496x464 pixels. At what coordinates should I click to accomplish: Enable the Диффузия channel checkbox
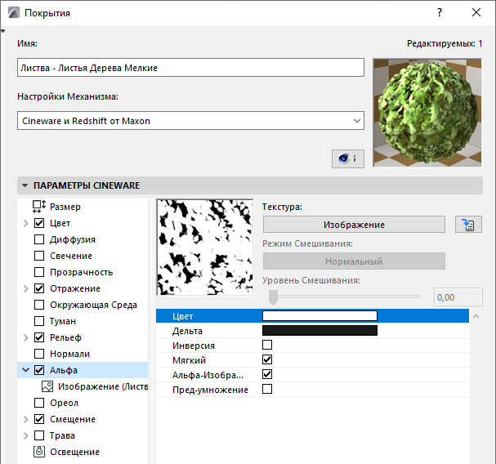tap(39, 239)
